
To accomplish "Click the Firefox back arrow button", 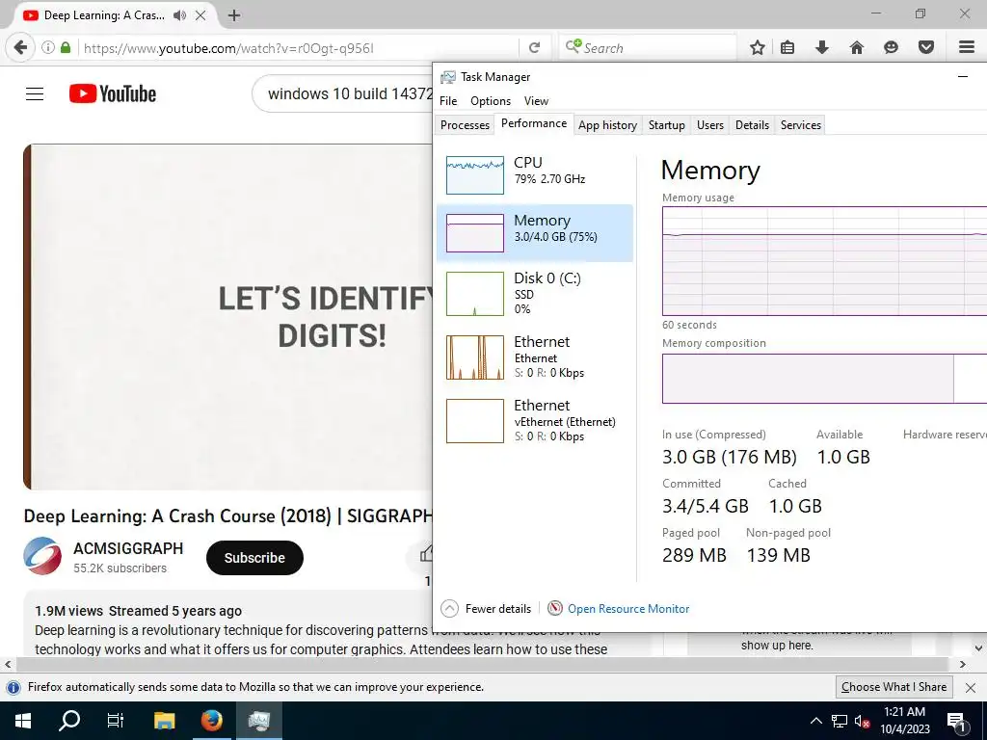I will point(20,48).
